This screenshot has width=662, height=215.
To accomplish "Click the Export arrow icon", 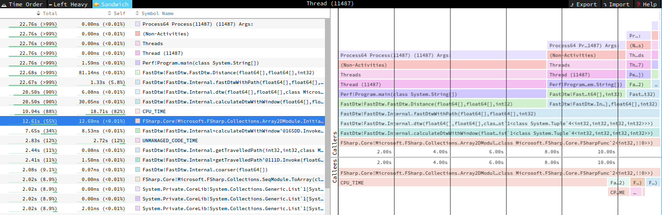I will coord(572,4).
